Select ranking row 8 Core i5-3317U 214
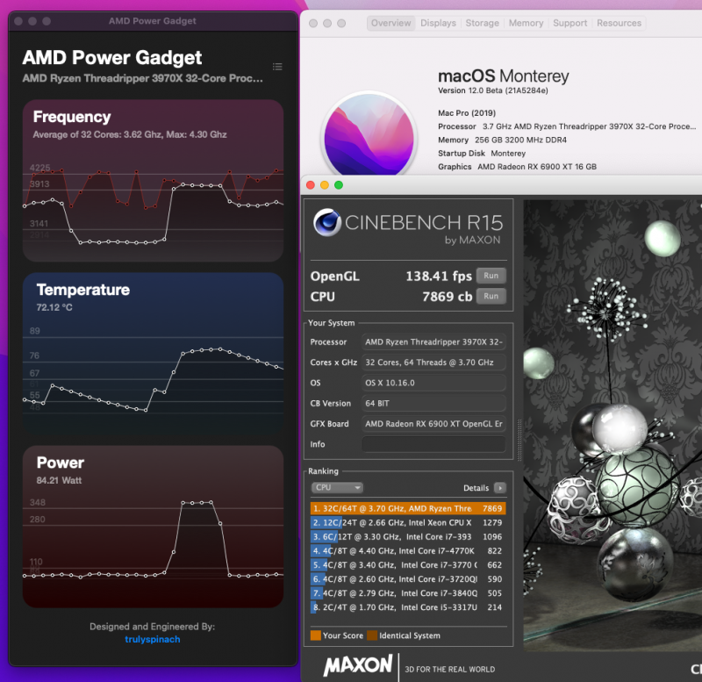702x682 pixels. (x=408, y=607)
